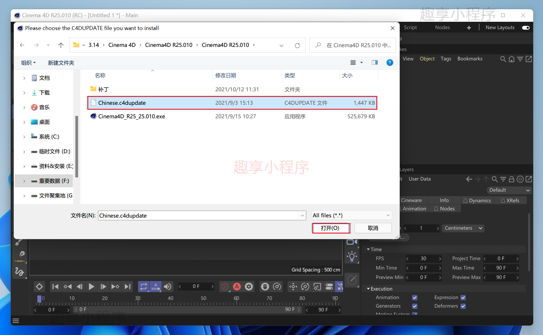Open the Default mode dropdown

pyautogui.click(x=509, y=190)
